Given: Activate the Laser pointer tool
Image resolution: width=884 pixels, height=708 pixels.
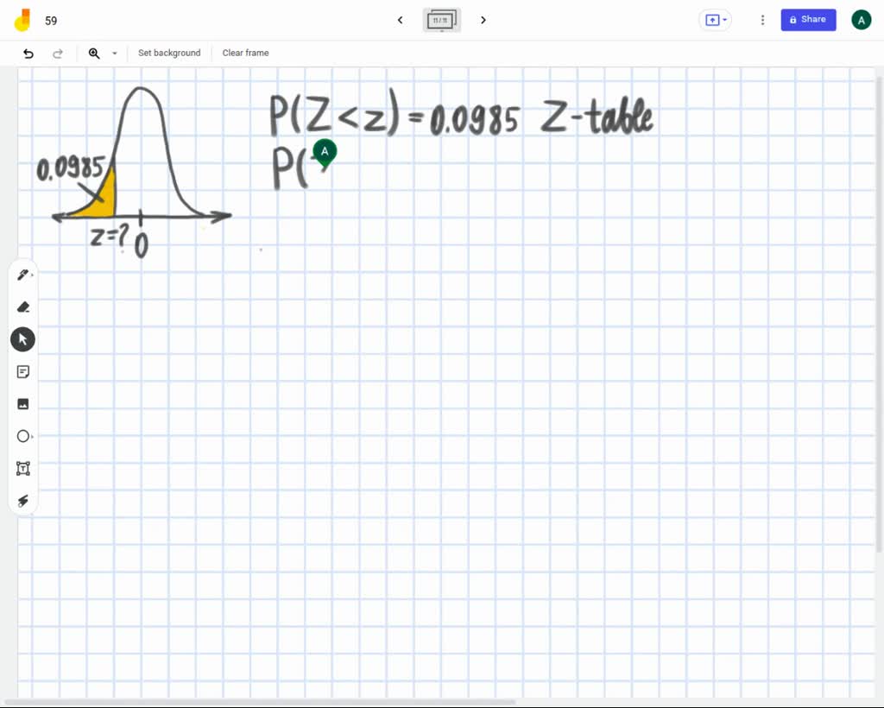Looking at the screenshot, I should coord(22,501).
